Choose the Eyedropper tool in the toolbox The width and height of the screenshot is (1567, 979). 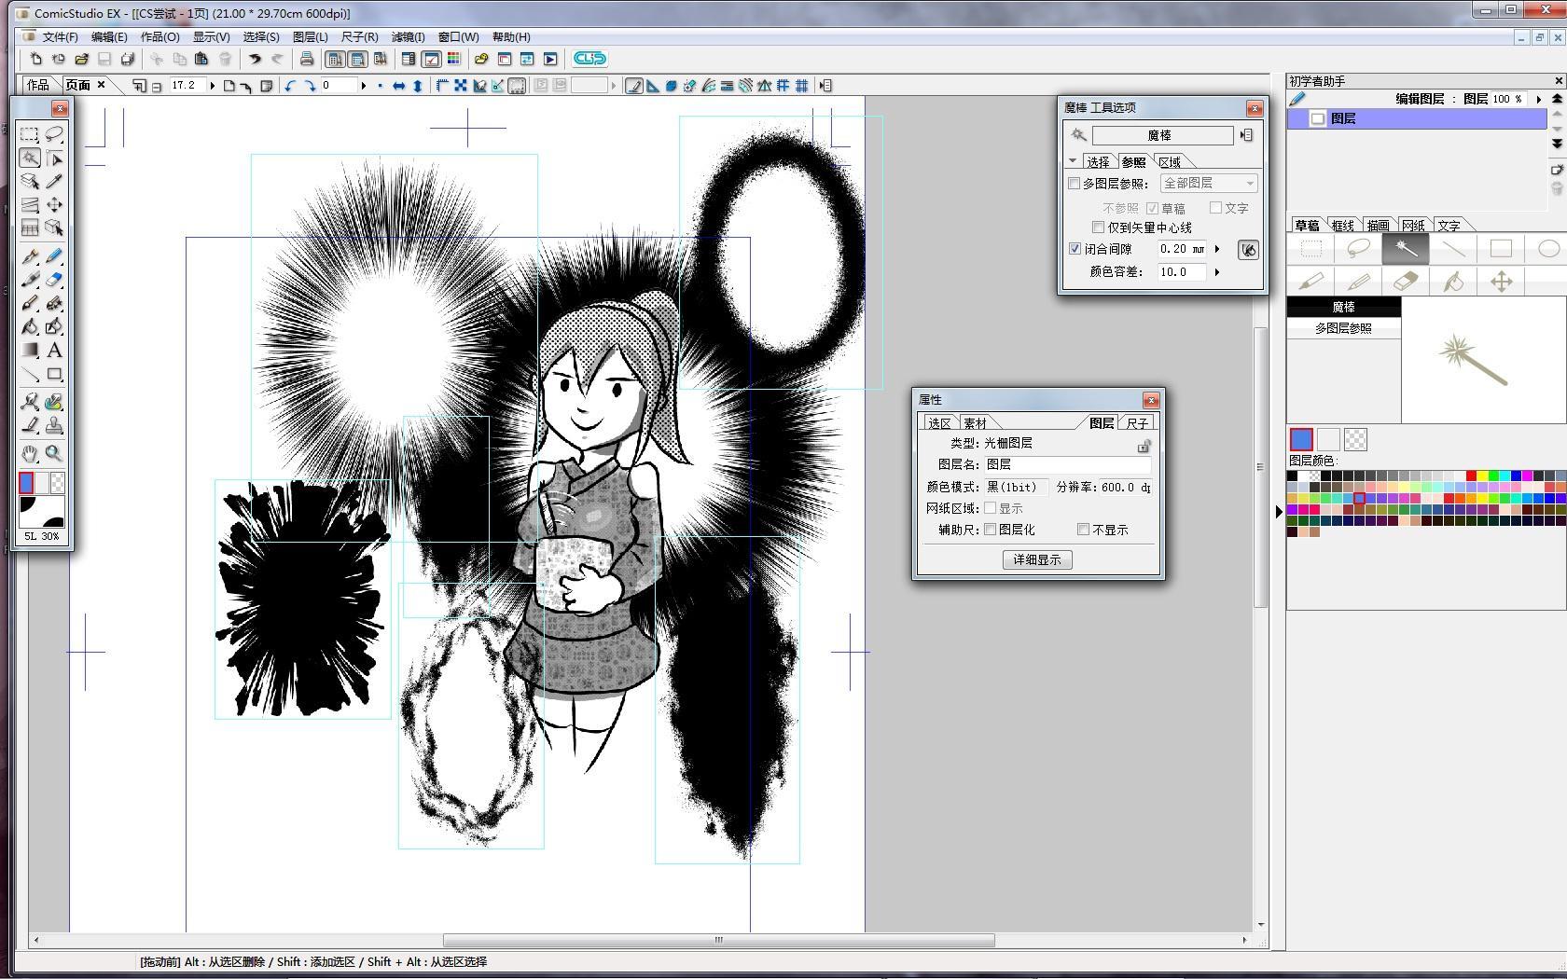point(54,182)
